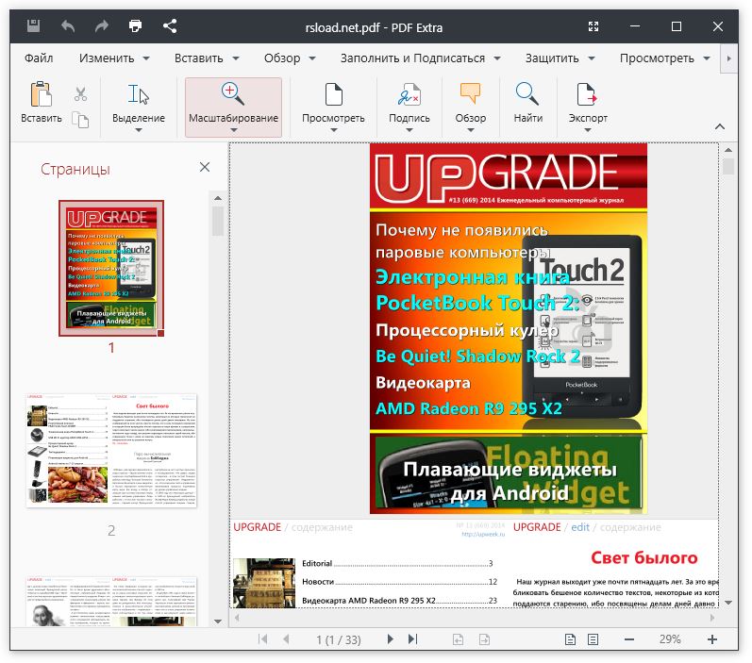Jump to last page
The image size is (752, 663).
pyautogui.click(x=413, y=638)
